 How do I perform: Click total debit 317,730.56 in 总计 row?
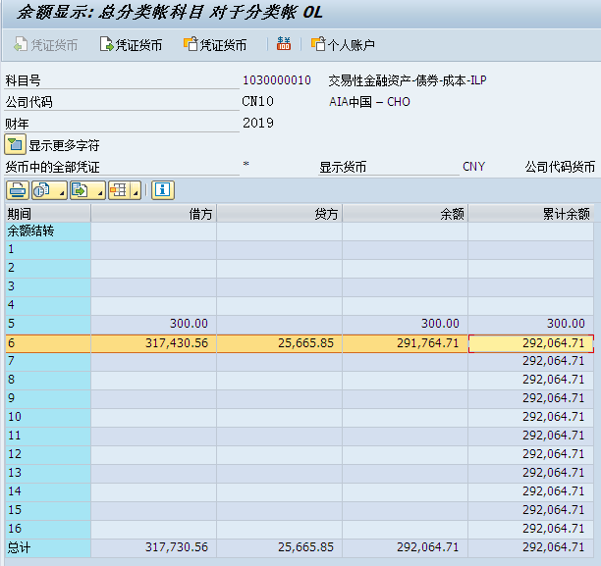177,547
